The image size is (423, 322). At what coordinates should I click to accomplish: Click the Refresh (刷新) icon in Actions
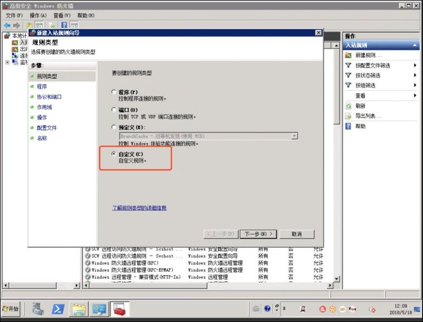[x=348, y=106]
